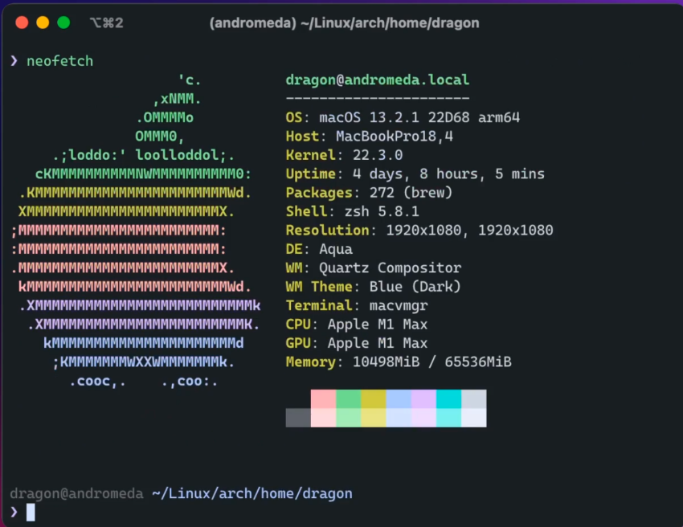Click the CPU line showing Apple M1 Max

(356, 325)
